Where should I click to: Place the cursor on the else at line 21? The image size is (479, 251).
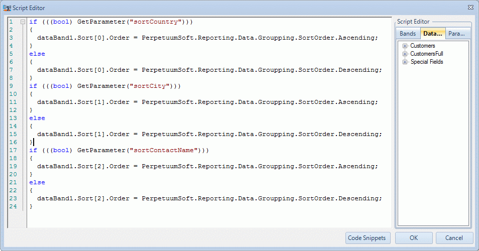coord(37,182)
